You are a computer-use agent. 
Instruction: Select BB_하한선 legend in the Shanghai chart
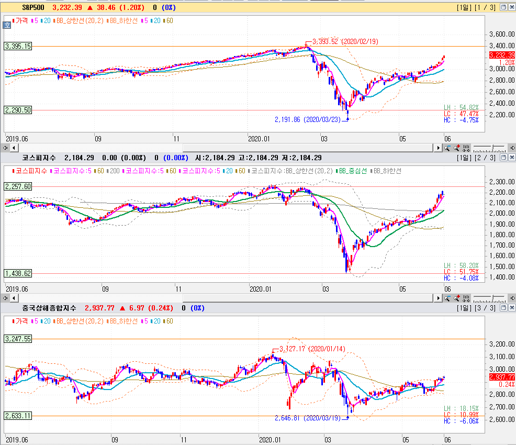coord(122,321)
